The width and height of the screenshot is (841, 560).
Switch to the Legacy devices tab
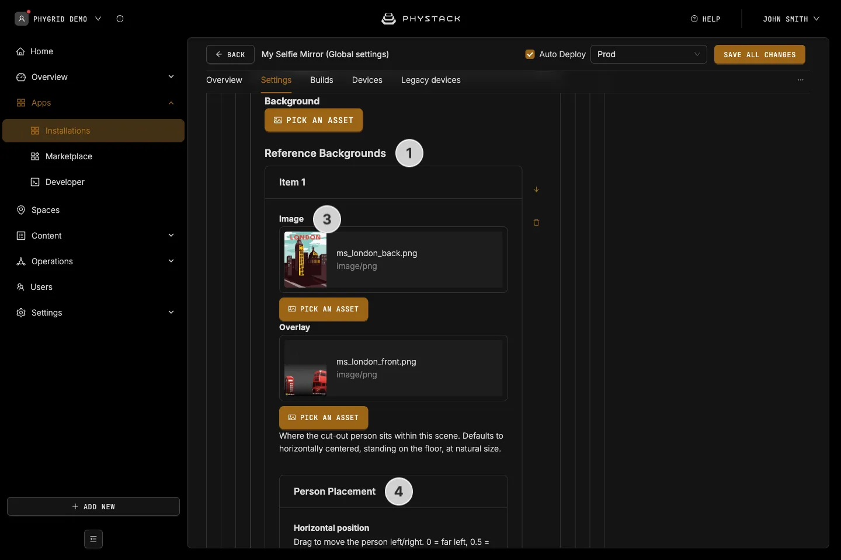click(x=431, y=80)
